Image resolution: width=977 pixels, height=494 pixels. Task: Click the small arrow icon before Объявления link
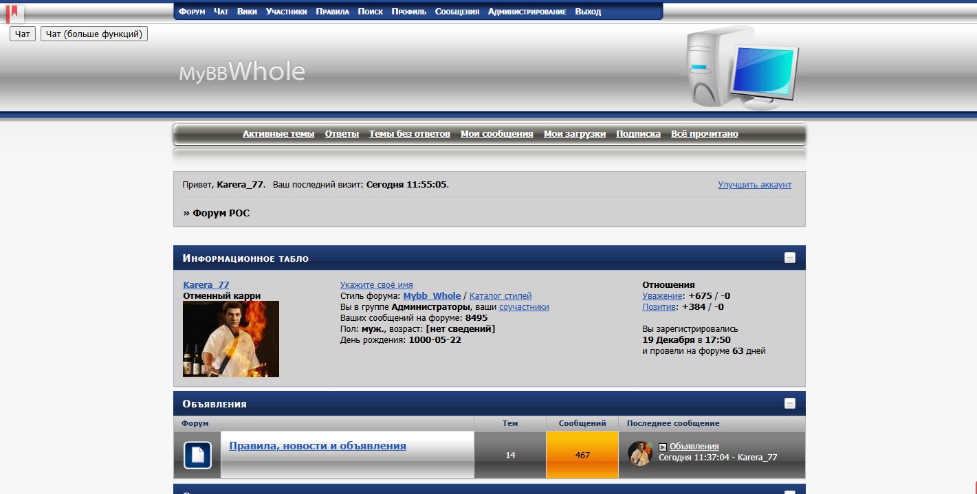click(663, 447)
